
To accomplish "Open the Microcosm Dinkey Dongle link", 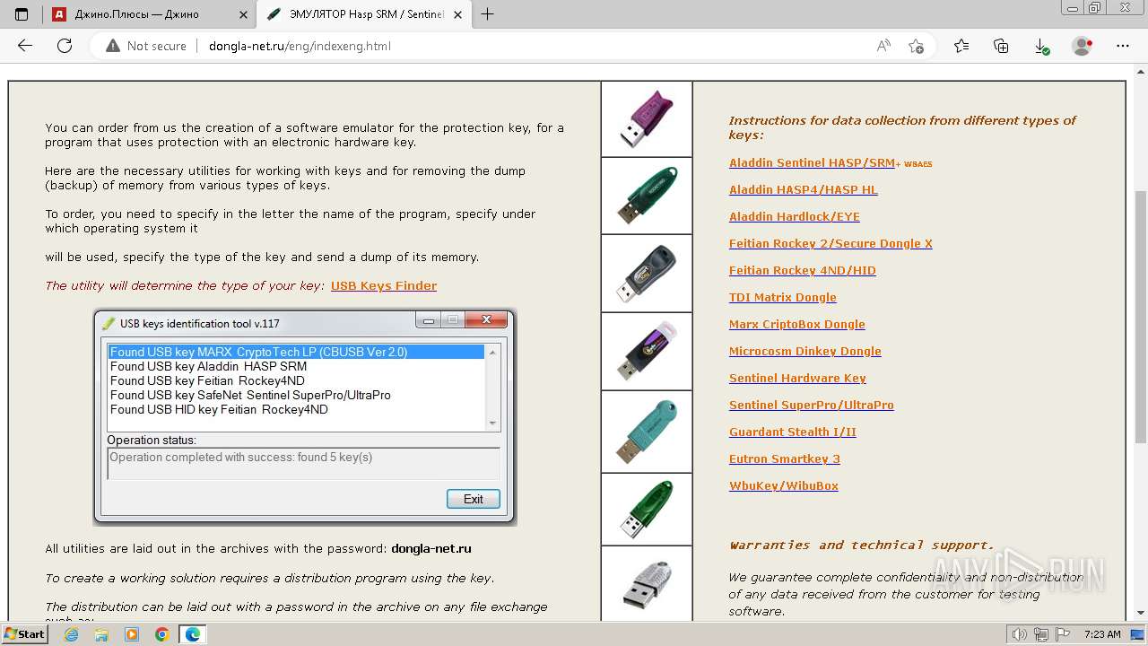I will (805, 351).
